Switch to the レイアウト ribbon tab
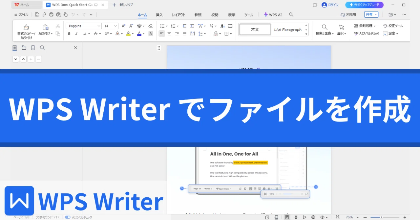This screenshot has height=220, width=420. [178, 15]
